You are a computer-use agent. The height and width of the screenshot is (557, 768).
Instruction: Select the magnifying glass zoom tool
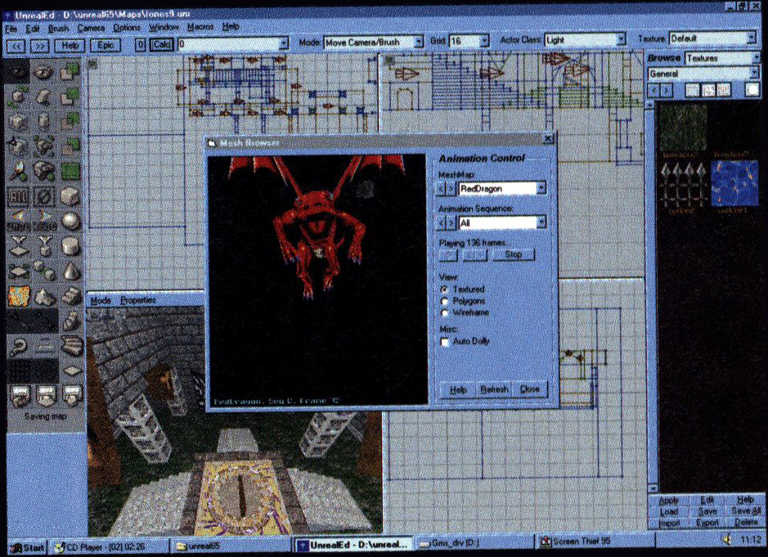19,346
